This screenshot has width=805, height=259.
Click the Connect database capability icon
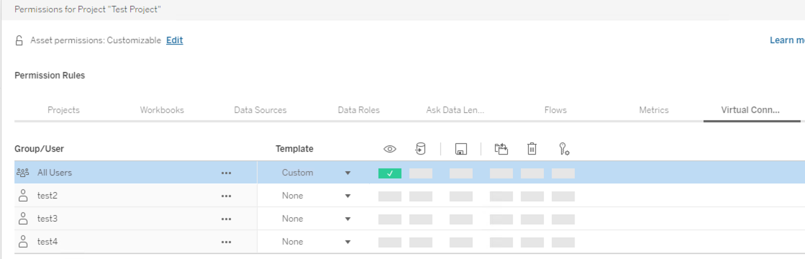coord(420,149)
